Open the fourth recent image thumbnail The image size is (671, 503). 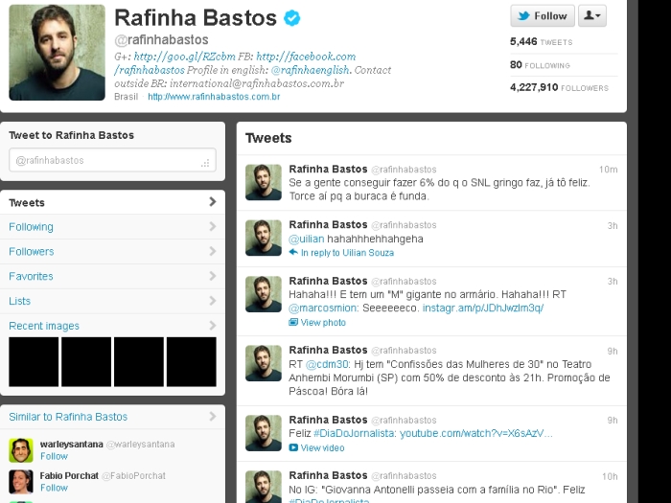(x=192, y=362)
